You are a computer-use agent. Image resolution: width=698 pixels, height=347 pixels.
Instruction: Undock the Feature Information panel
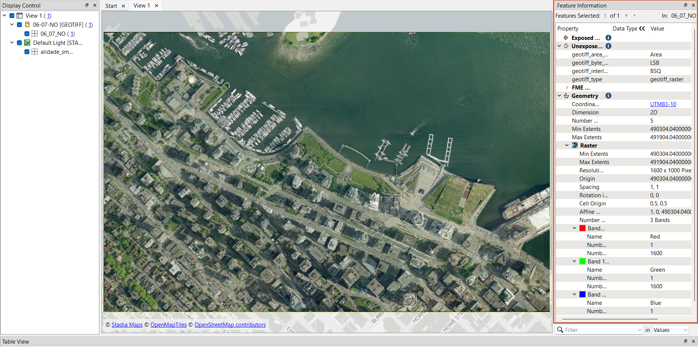point(685,5)
